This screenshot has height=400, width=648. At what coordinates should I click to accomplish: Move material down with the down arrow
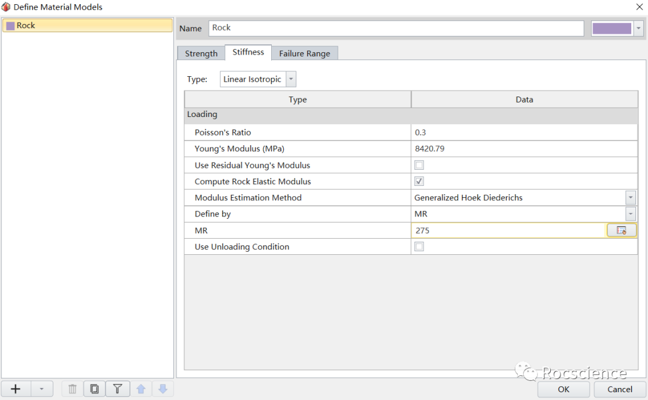(163, 389)
